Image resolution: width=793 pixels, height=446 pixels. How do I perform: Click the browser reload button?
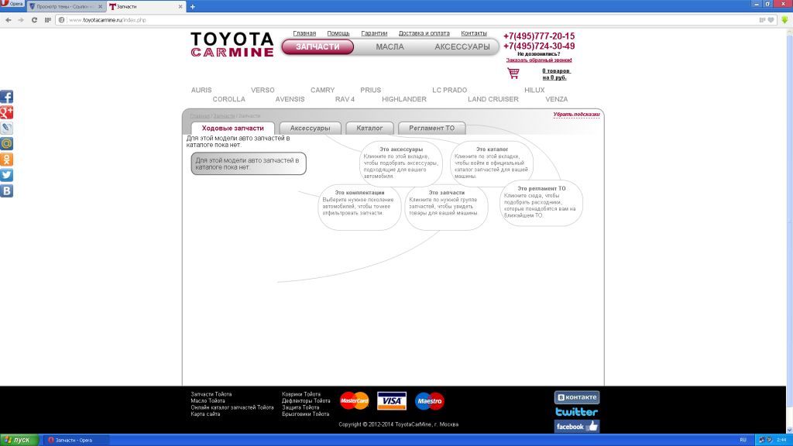coord(35,19)
